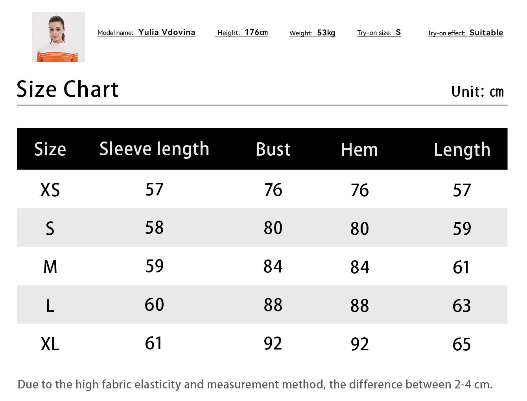The height and width of the screenshot is (401, 527).
Task: Select the Sleeve length column header
Action: point(154,149)
